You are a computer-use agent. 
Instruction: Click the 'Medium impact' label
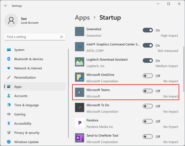pos(167,66)
